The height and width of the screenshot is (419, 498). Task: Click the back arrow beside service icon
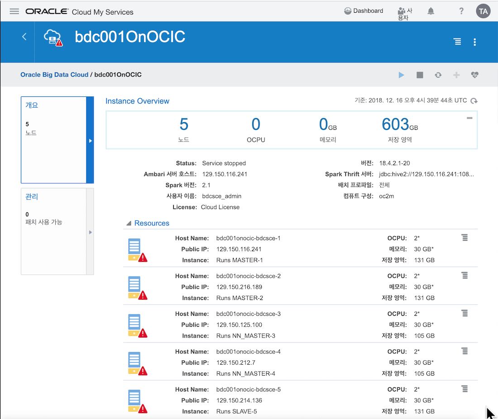[x=24, y=37]
